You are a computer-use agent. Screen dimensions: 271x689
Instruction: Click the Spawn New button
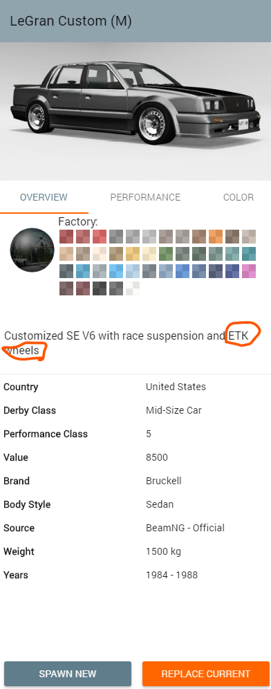(68, 674)
